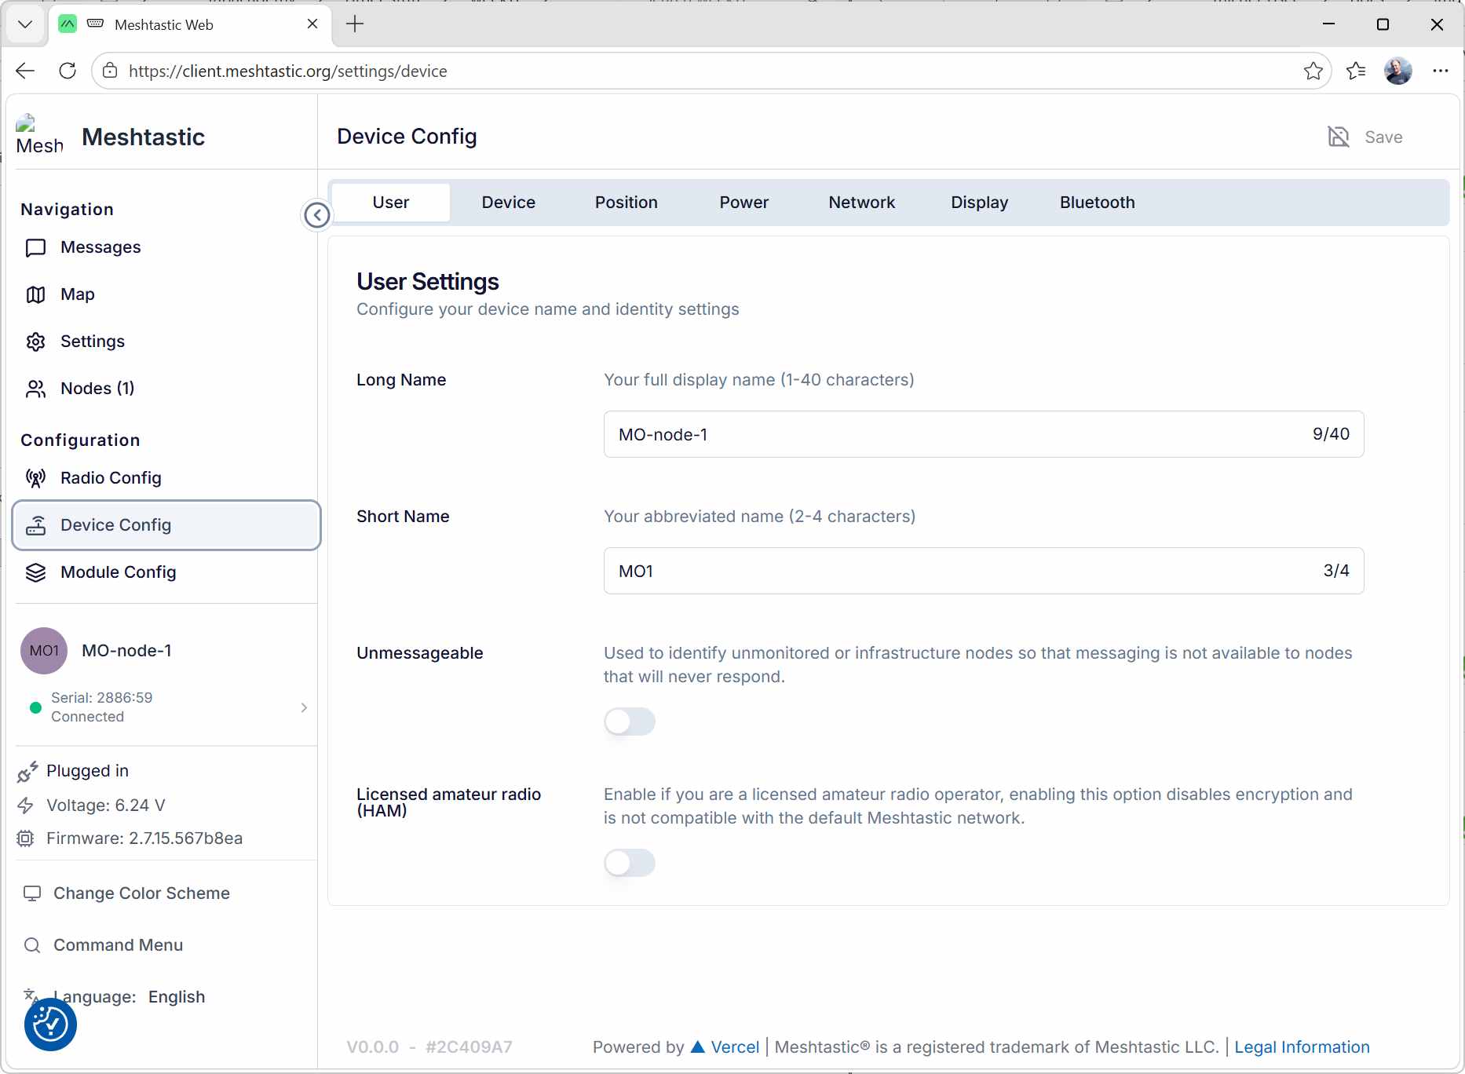Click the Module Config layers icon
The width and height of the screenshot is (1465, 1074).
pos(35,572)
